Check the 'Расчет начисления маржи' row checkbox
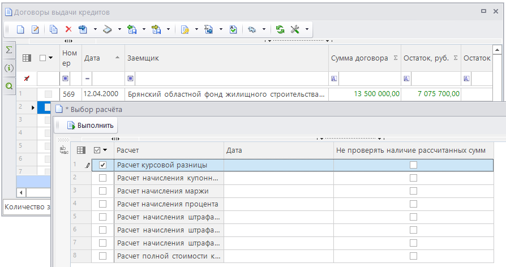 tap(102, 191)
